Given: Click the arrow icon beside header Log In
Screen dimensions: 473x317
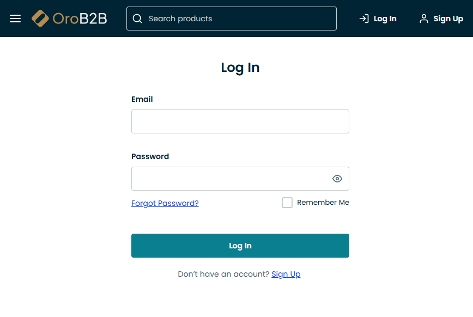Looking at the screenshot, I should point(364,19).
